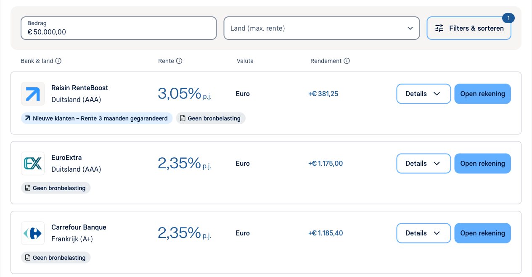Open rekening at Carrefour Banque
Screen dimensions: 532x277
[482, 233]
